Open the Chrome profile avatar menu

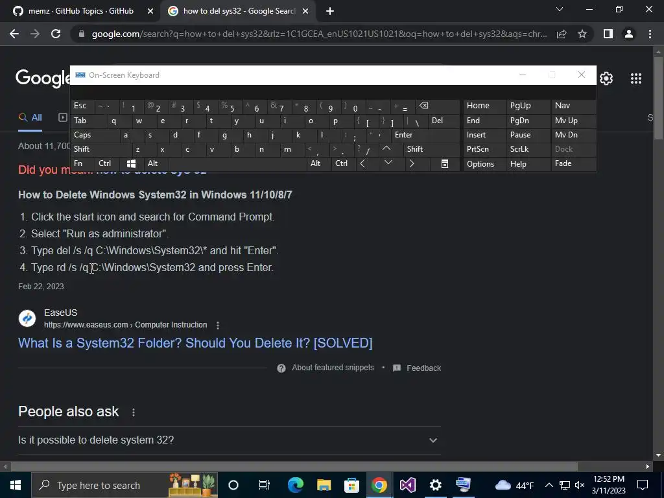tap(629, 34)
